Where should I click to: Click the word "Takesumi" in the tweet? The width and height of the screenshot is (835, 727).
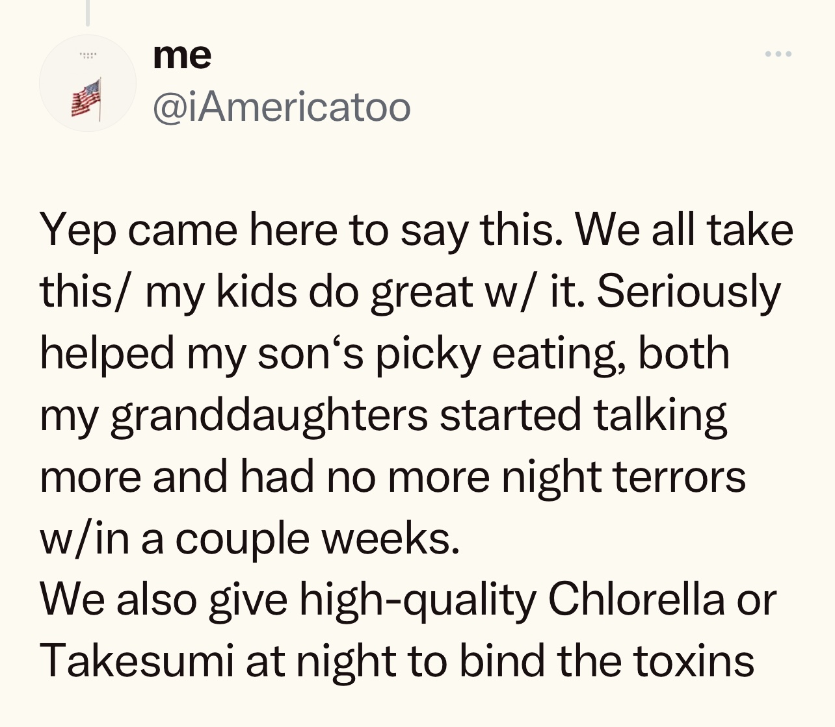(x=137, y=661)
